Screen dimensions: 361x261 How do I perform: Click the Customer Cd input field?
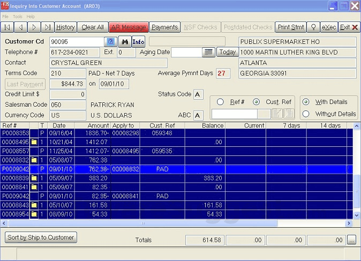(77, 42)
